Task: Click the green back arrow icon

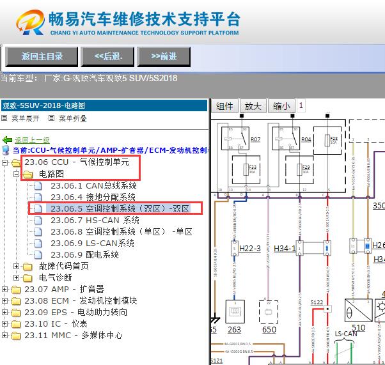Action: 8,140
